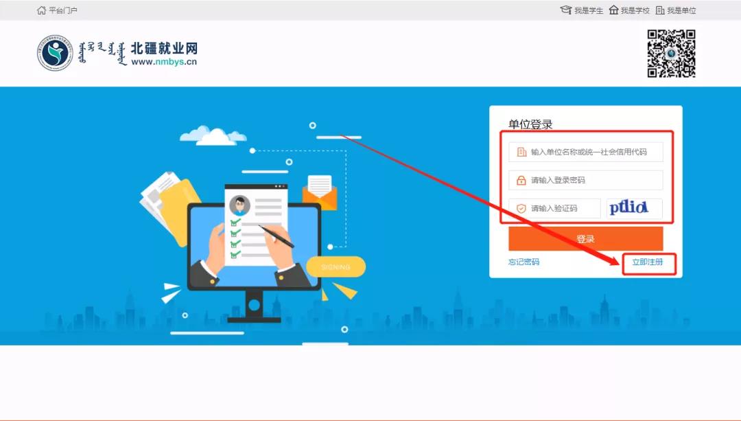This screenshot has height=421, width=741.
Task: Click the graduation cap icon for 我是学生
Action: pos(565,10)
